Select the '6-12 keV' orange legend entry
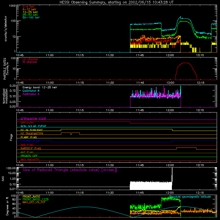Viewport: 220px width, 220px height. (x=29, y=9)
